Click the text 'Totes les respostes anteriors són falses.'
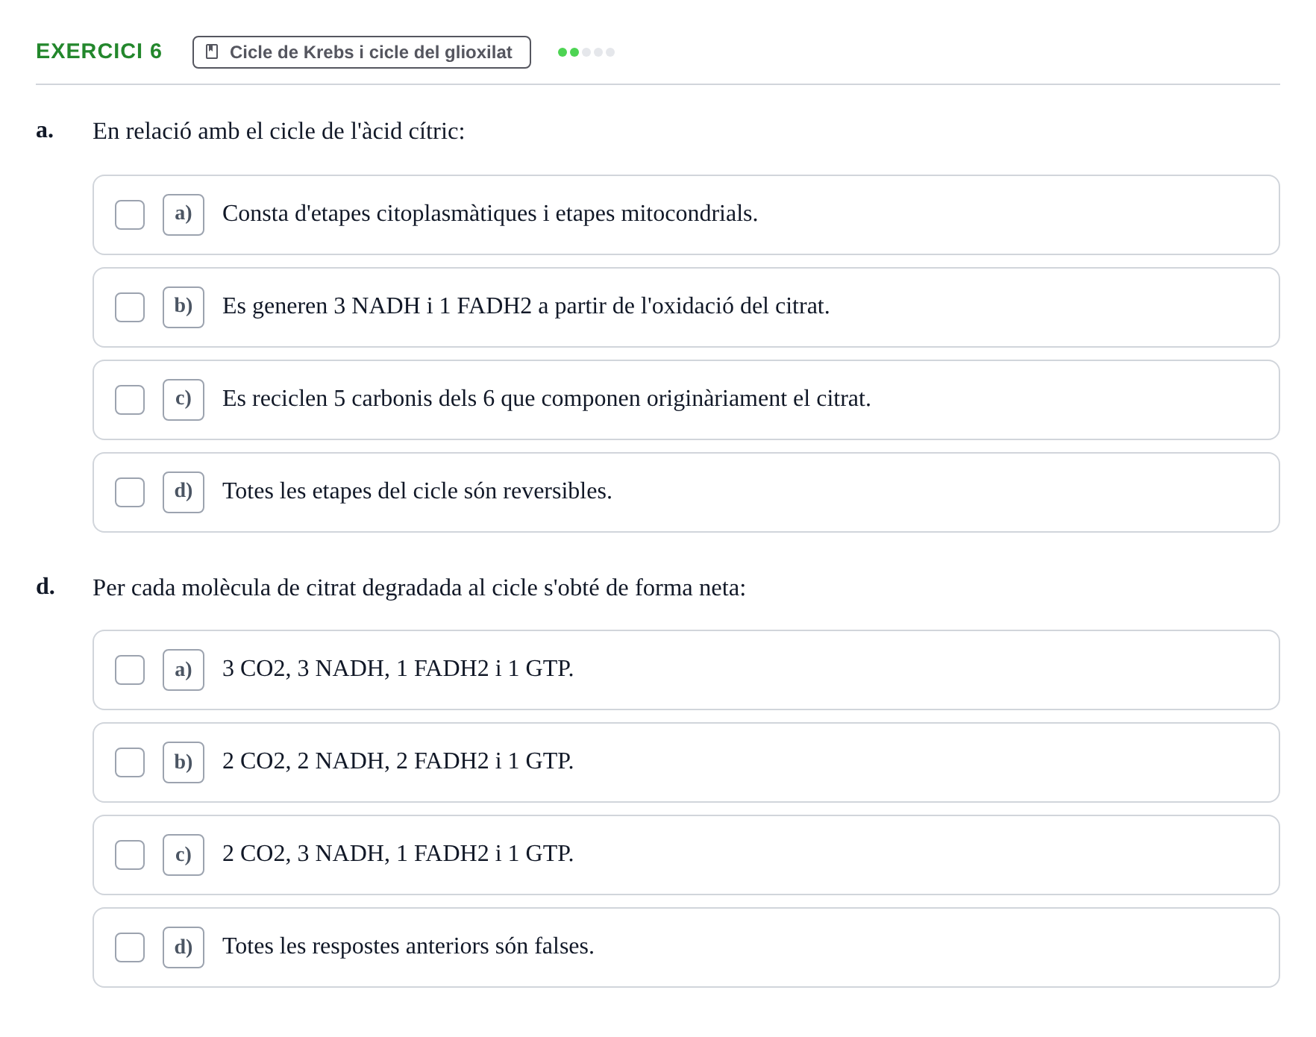The image size is (1316, 1037). (x=408, y=946)
